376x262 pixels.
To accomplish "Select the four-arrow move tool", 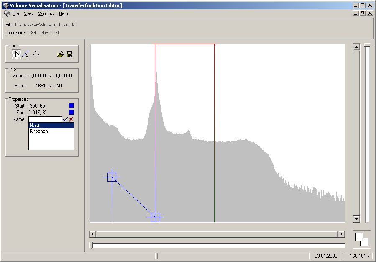I will 36,54.
